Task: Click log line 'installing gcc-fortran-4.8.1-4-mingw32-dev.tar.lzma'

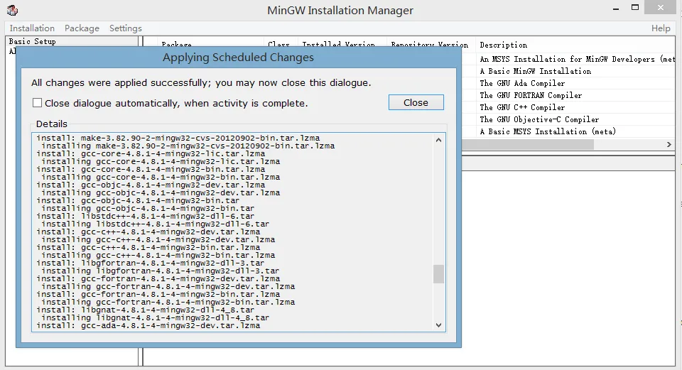Action: pos(168,286)
